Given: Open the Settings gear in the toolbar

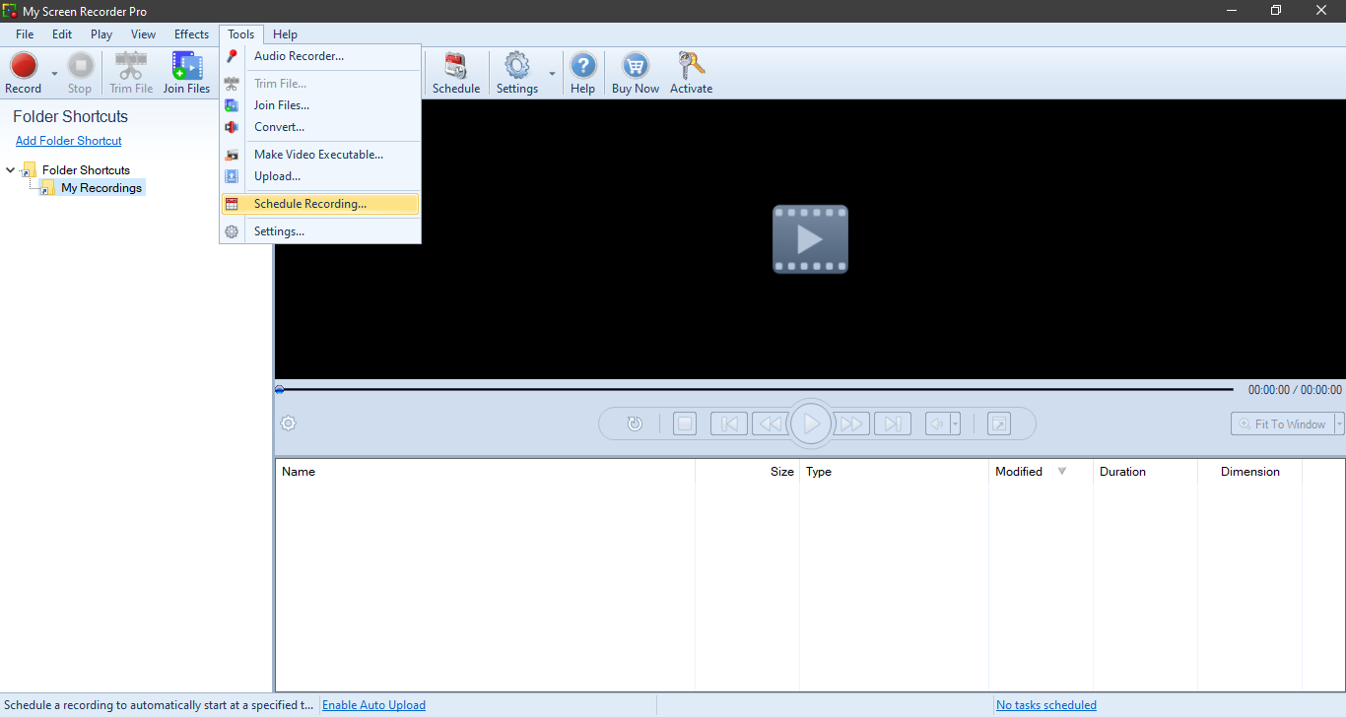Looking at the screenshot, I should coord(517,74).
